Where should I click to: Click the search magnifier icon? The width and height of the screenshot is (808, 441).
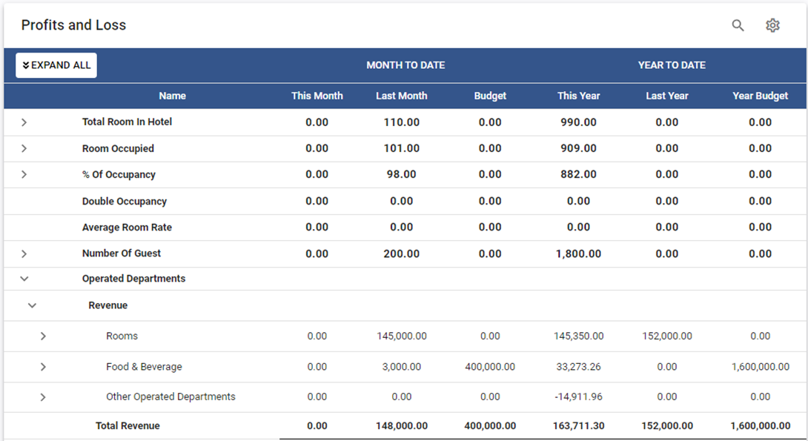coord(738,25)
